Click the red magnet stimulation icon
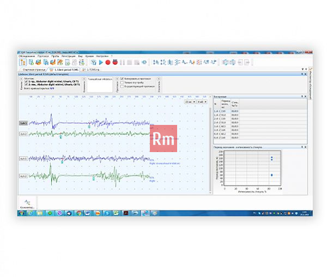 pyautogui.click(x=115, y=62)
